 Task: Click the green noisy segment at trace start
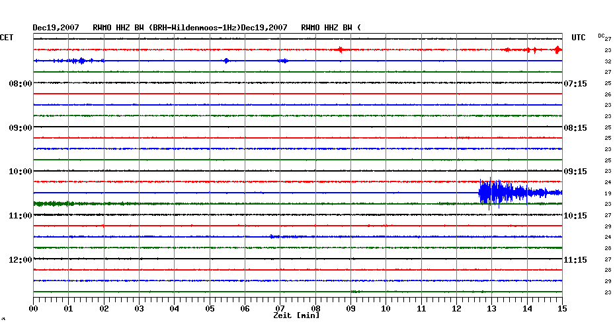pyautogui.click(x=54, y=203)
